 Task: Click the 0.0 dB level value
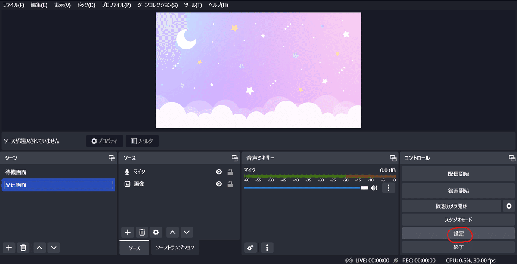[x=388, y=170]
